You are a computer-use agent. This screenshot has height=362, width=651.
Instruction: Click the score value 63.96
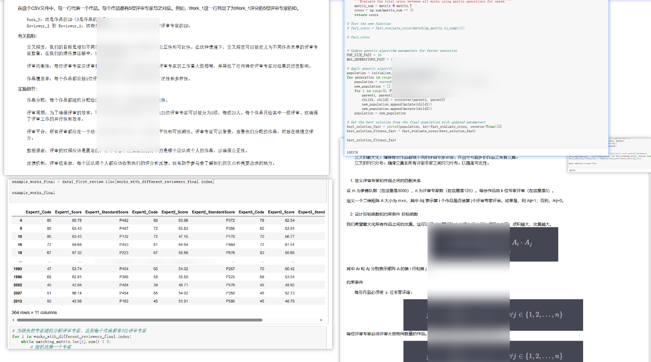click(x=183, y=221)
